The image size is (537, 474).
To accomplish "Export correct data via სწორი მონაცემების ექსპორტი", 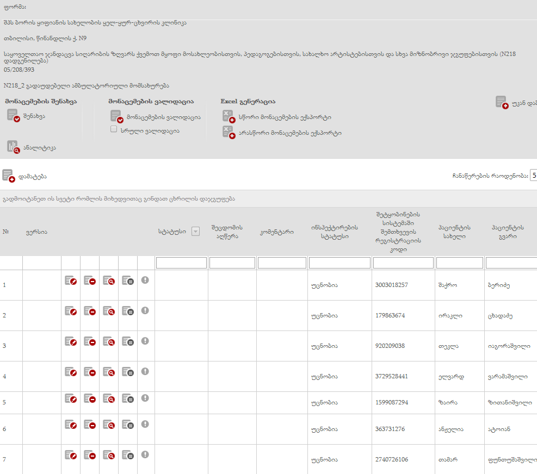I will point(229,117).
